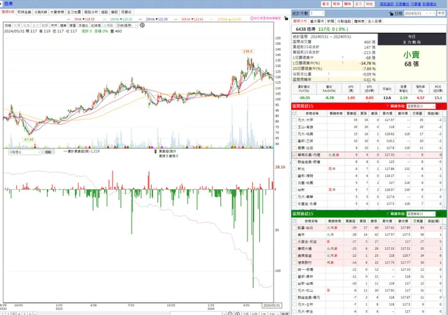Click the buyers table vertical scrollbar

(x=444, y=162)
